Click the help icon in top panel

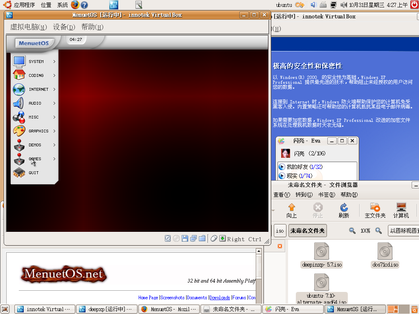84,5
